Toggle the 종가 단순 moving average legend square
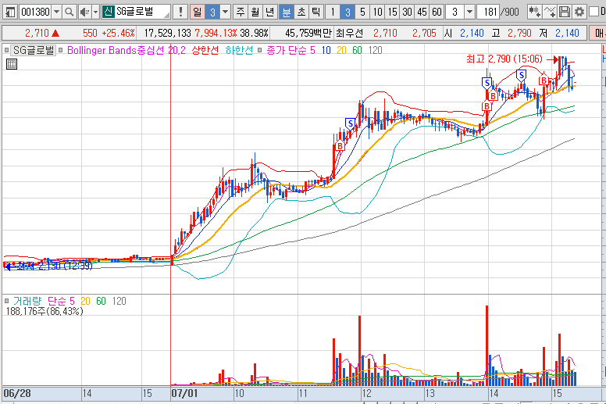 coord(260,50)
